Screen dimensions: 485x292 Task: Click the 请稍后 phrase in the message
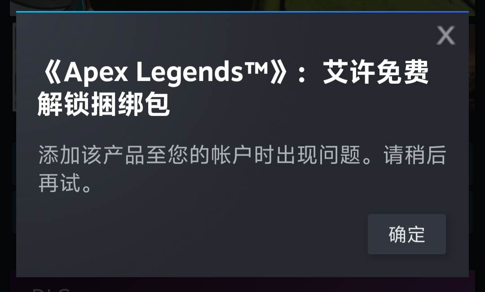[415, 155]
